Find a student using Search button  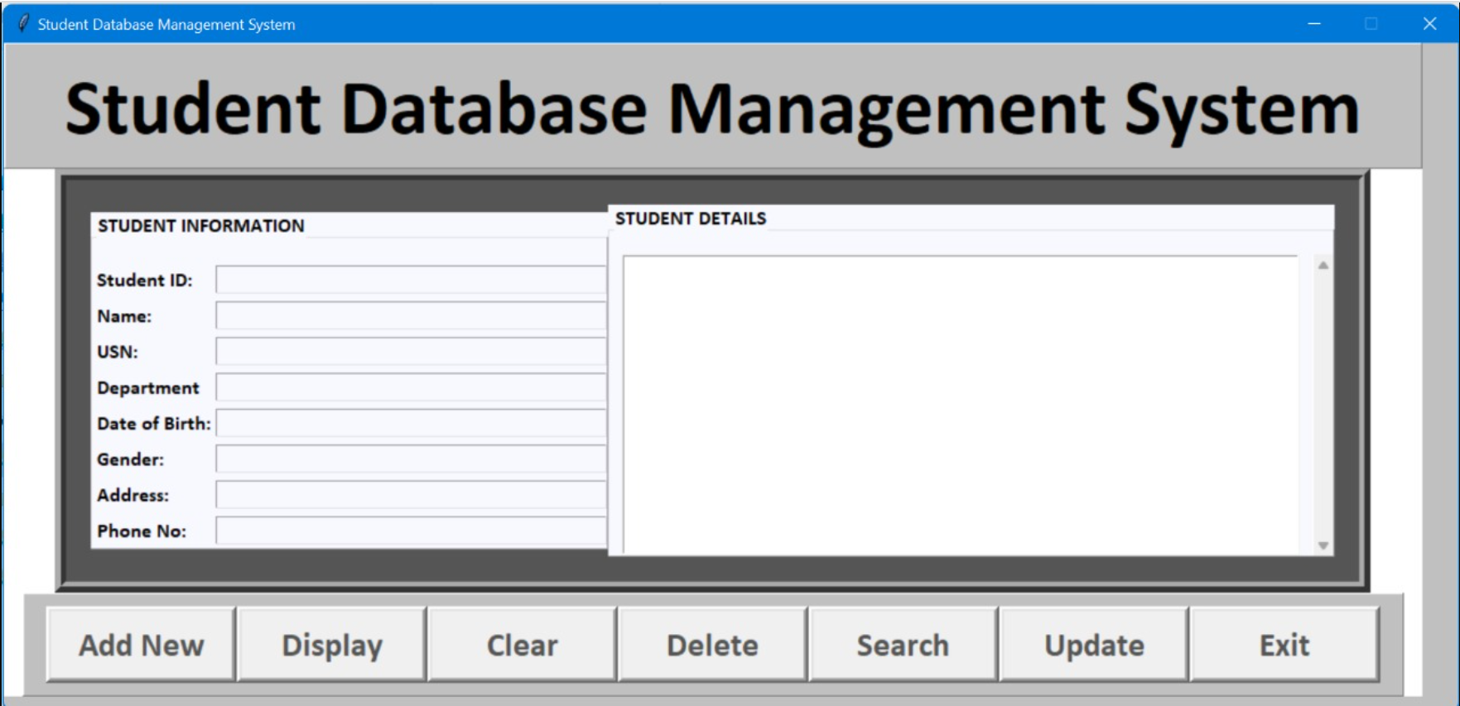tap(903, 644)
